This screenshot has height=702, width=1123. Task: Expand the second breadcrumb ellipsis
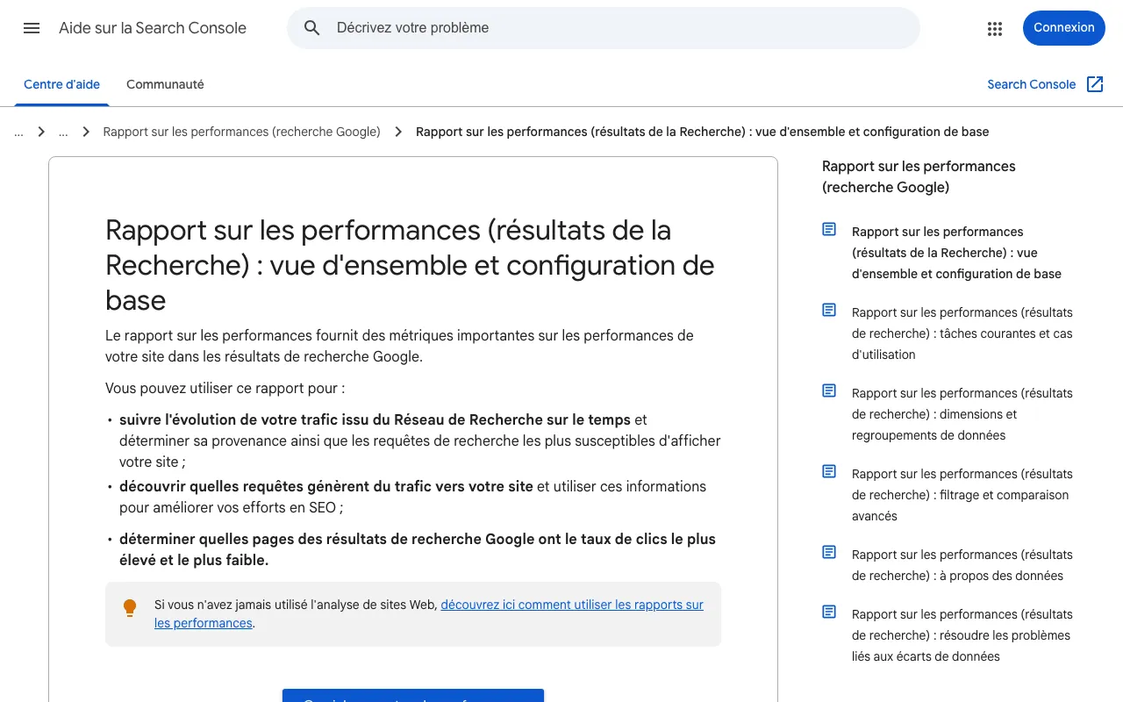coord(63,132)
